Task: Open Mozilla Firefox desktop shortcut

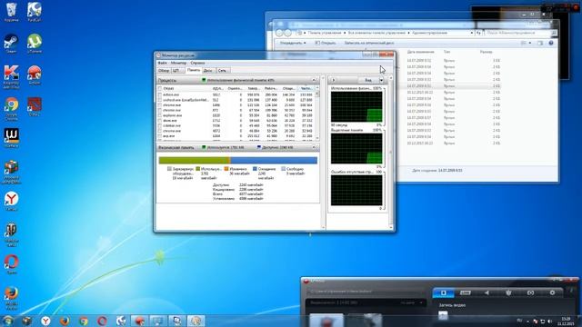Action: click(x=11, y=297)
